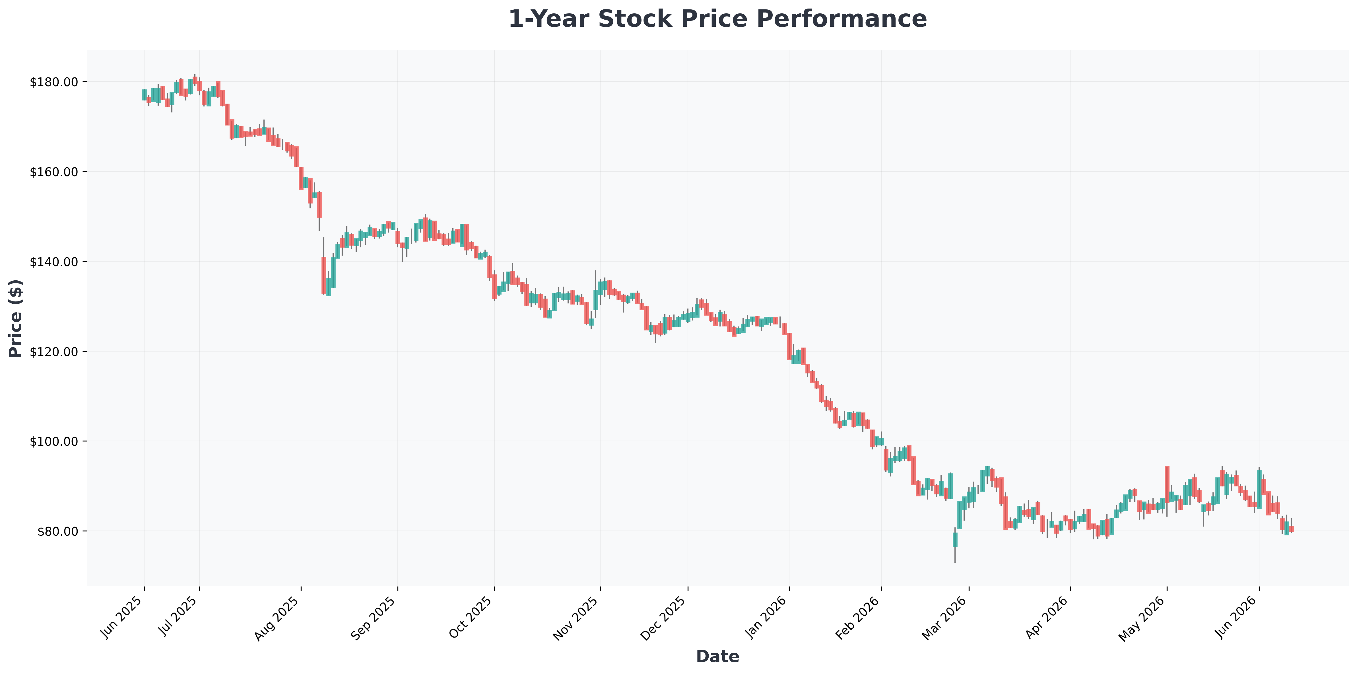Click the lowest green candlestick before March 2026
The image size is (1357, 674).
955,540
